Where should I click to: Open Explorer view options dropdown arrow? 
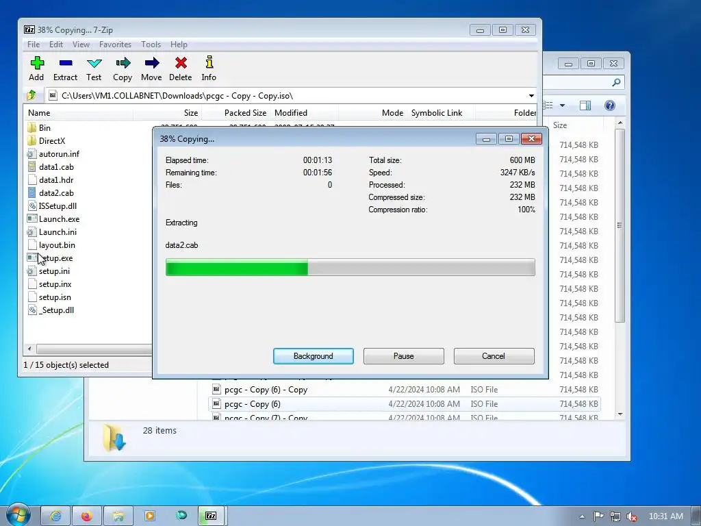pyautogui.click(x=563, y=105)
